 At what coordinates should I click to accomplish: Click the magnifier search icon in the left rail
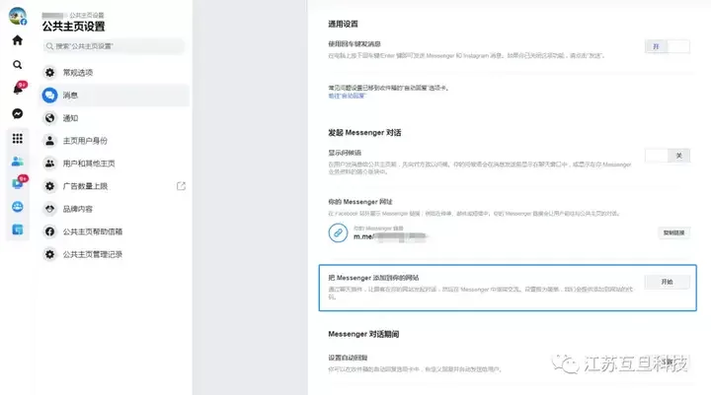(17, 65)
